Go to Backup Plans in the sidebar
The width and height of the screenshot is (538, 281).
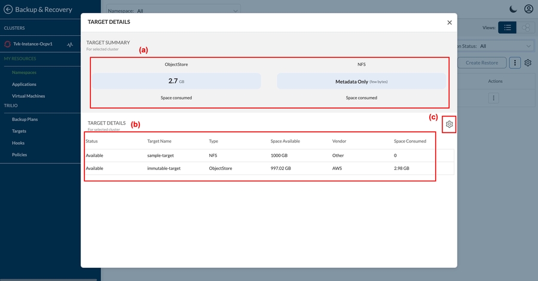[25, 119]
